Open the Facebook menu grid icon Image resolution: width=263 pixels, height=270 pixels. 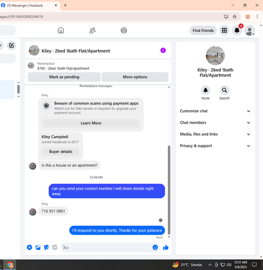224,30
